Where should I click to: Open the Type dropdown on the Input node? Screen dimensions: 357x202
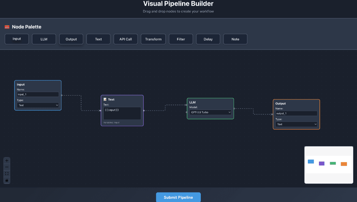pos(37,105)
